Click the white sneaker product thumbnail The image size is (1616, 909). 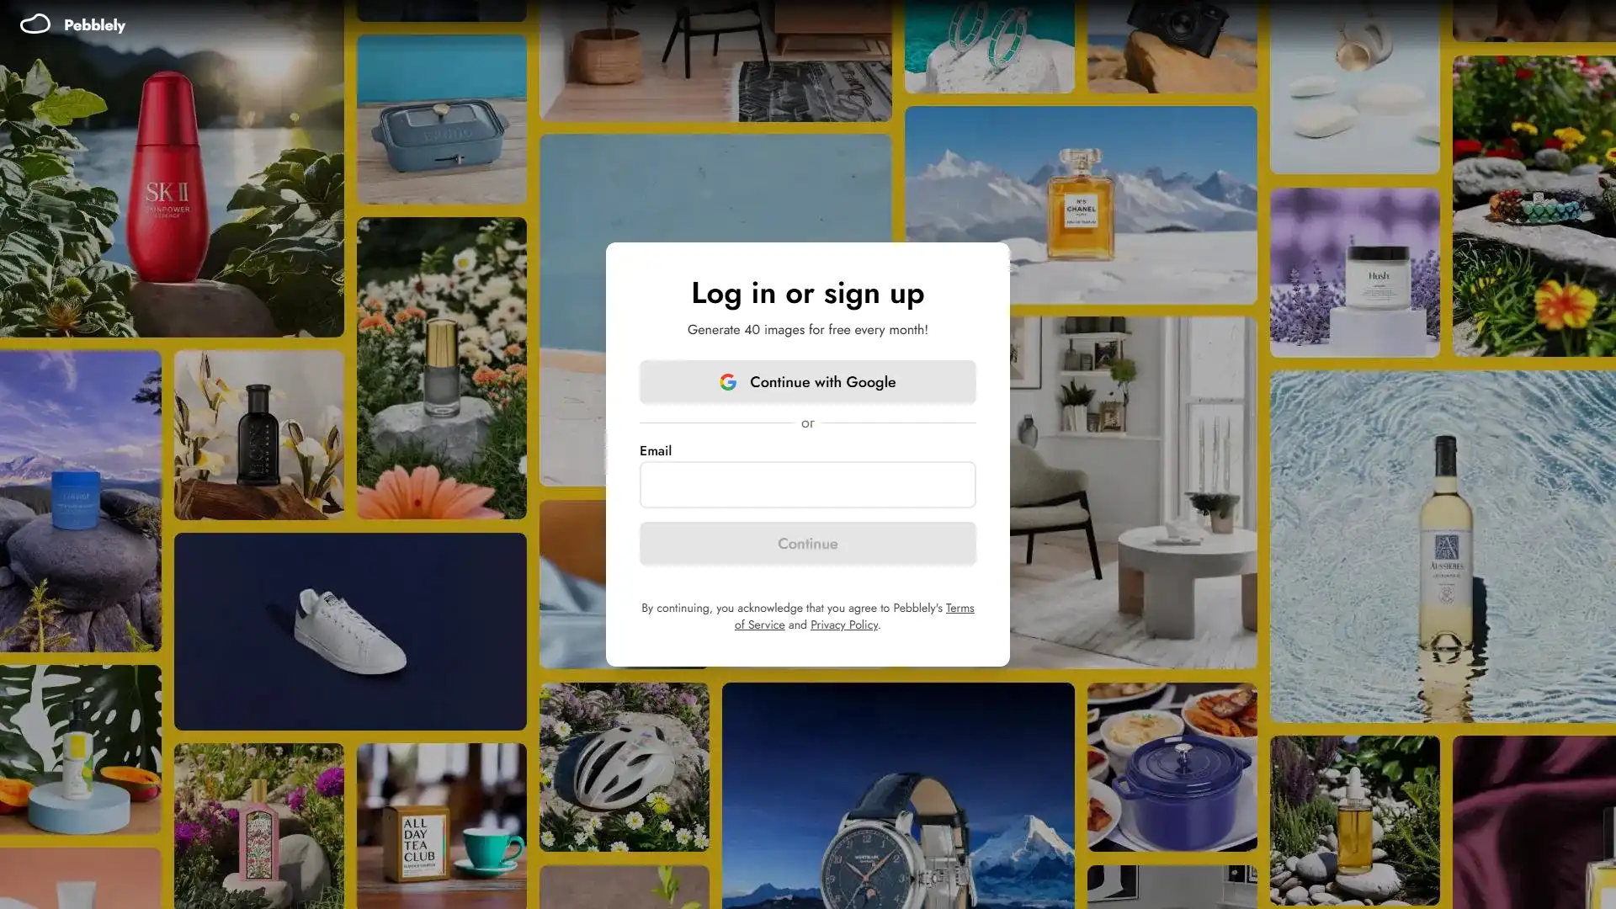[349, 630]
